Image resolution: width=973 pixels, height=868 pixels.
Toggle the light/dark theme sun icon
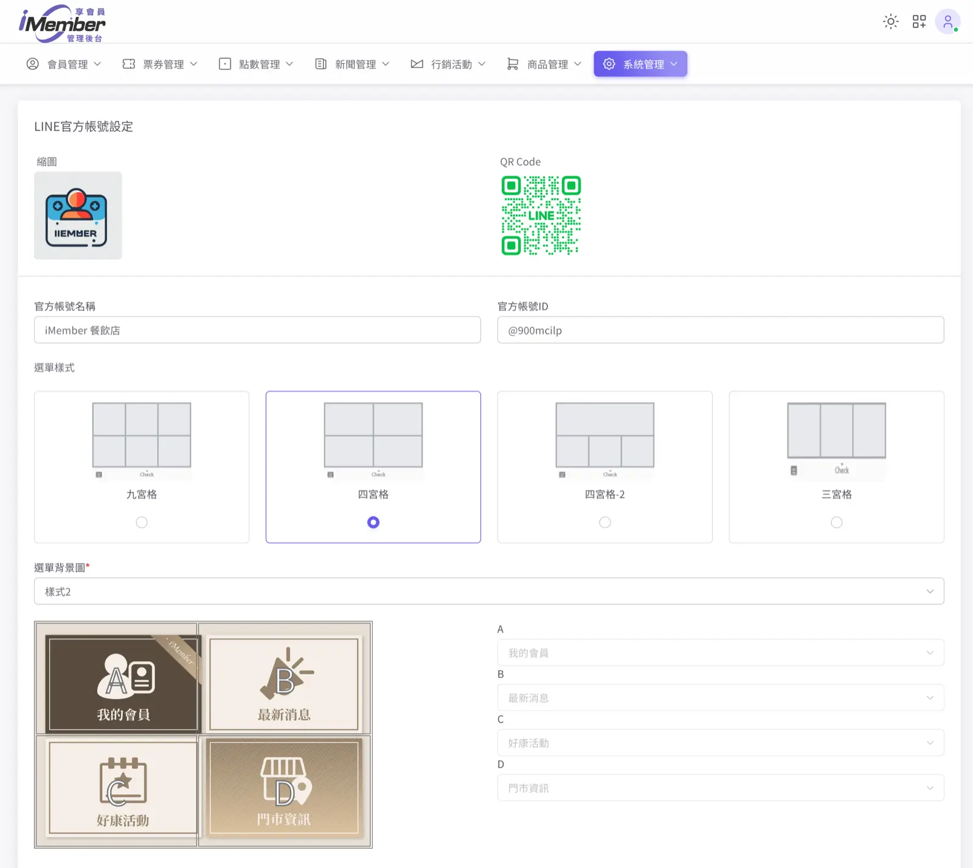tap(891, 22)
